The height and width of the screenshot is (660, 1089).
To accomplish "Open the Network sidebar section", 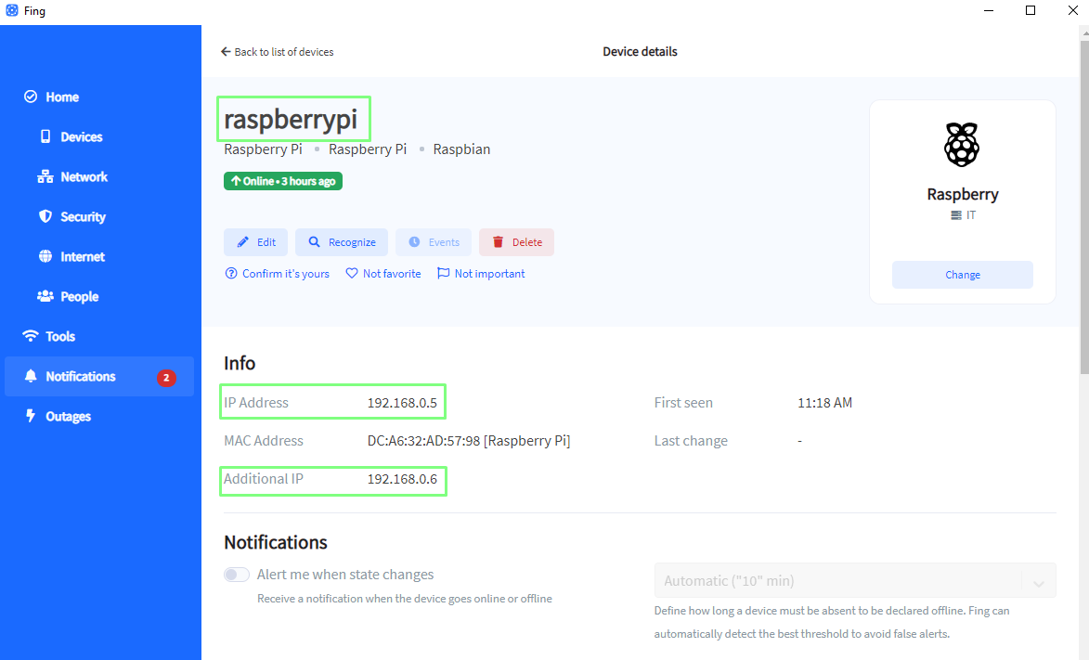I will pyautogui.click(x=84, y=177).
